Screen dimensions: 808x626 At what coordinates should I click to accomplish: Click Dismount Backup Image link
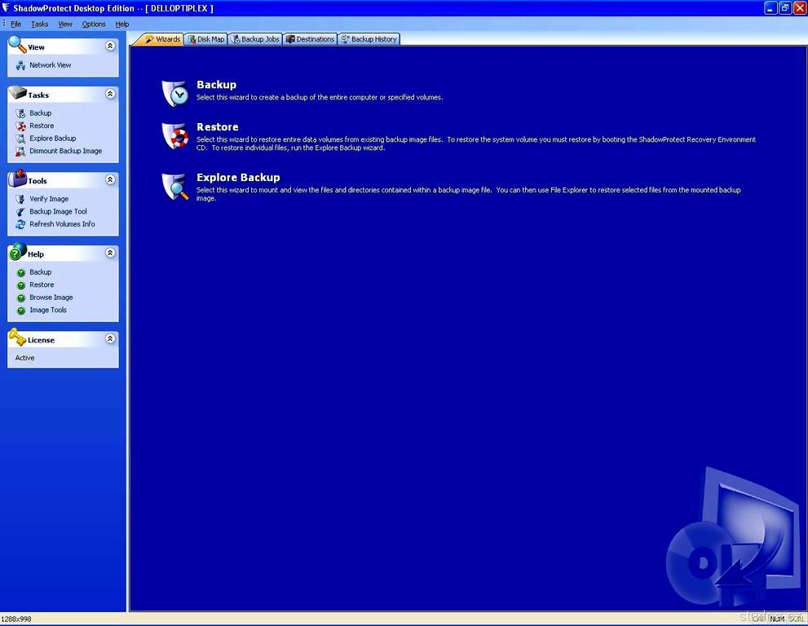click(x=65, y=152)
